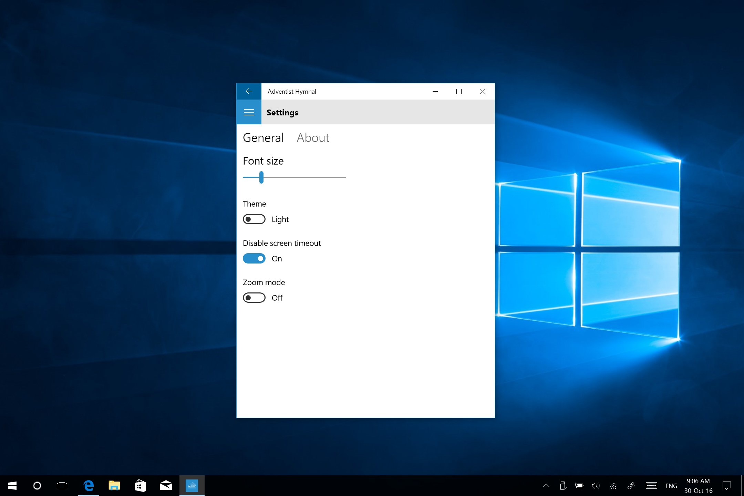
Task: Open the volume control in tray
Action: 596,486
